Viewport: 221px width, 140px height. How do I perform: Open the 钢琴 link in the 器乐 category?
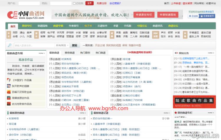43,33
